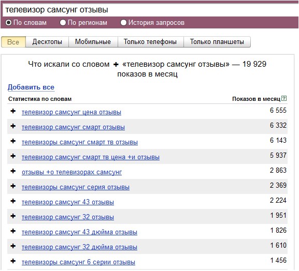Add 'телевизор самсунг смарт отзывы' via plus icon

coord(13,126)
